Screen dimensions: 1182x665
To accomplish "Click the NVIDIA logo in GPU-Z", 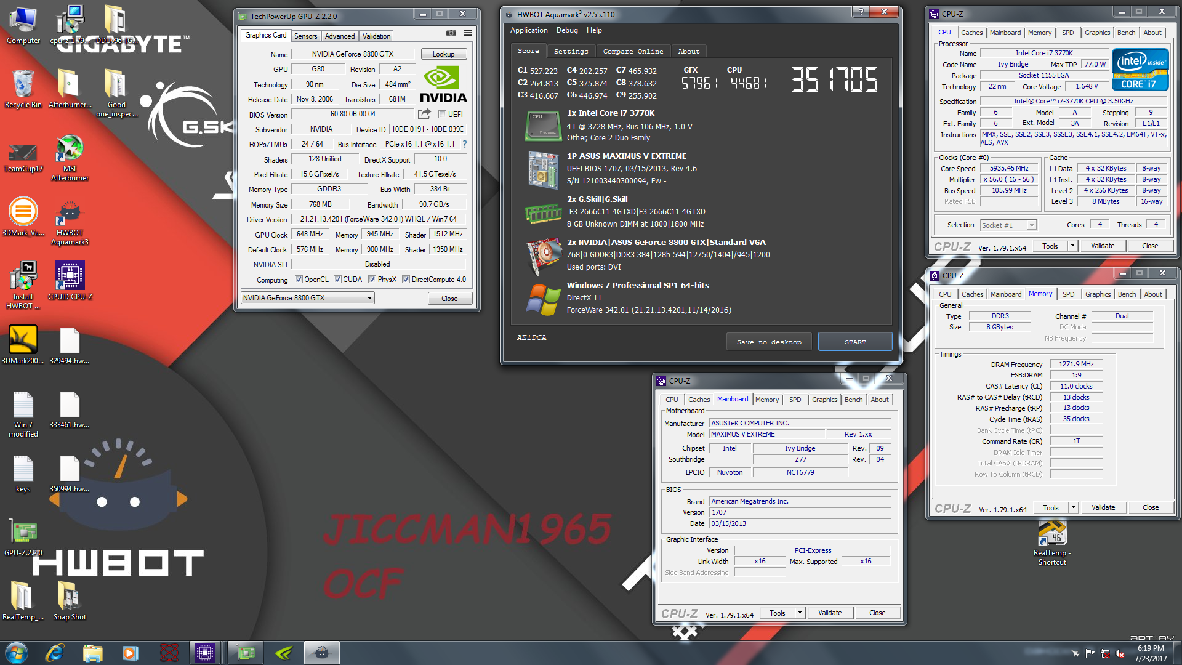I will coord(443,84).
